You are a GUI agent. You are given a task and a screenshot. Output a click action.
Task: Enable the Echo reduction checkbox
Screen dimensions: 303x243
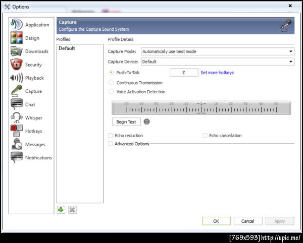(111, 136)
